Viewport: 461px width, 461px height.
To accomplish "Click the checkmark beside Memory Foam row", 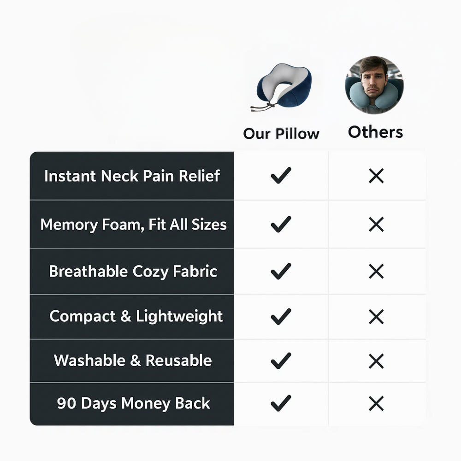I will tap(281, 225).
